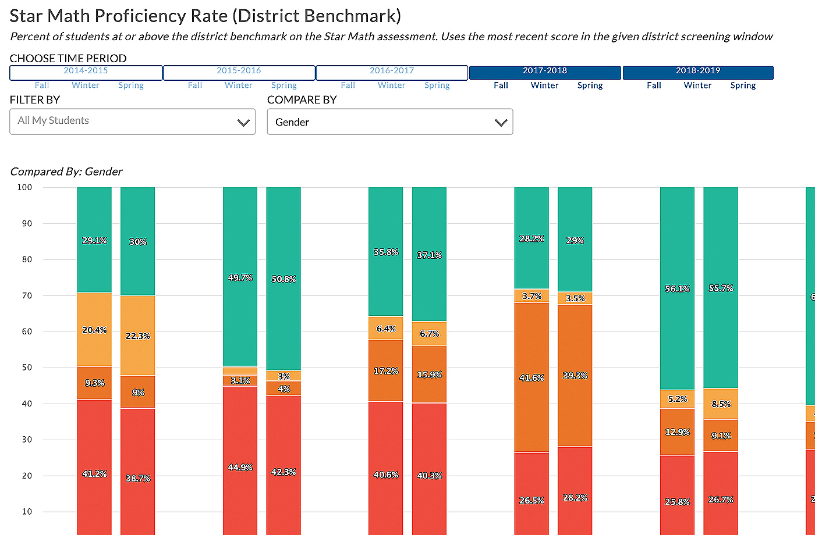The image size is (815, 535).
Task: Click the green 49.7% bar segment
Action: pyautogui.click(x=240, y=277)
